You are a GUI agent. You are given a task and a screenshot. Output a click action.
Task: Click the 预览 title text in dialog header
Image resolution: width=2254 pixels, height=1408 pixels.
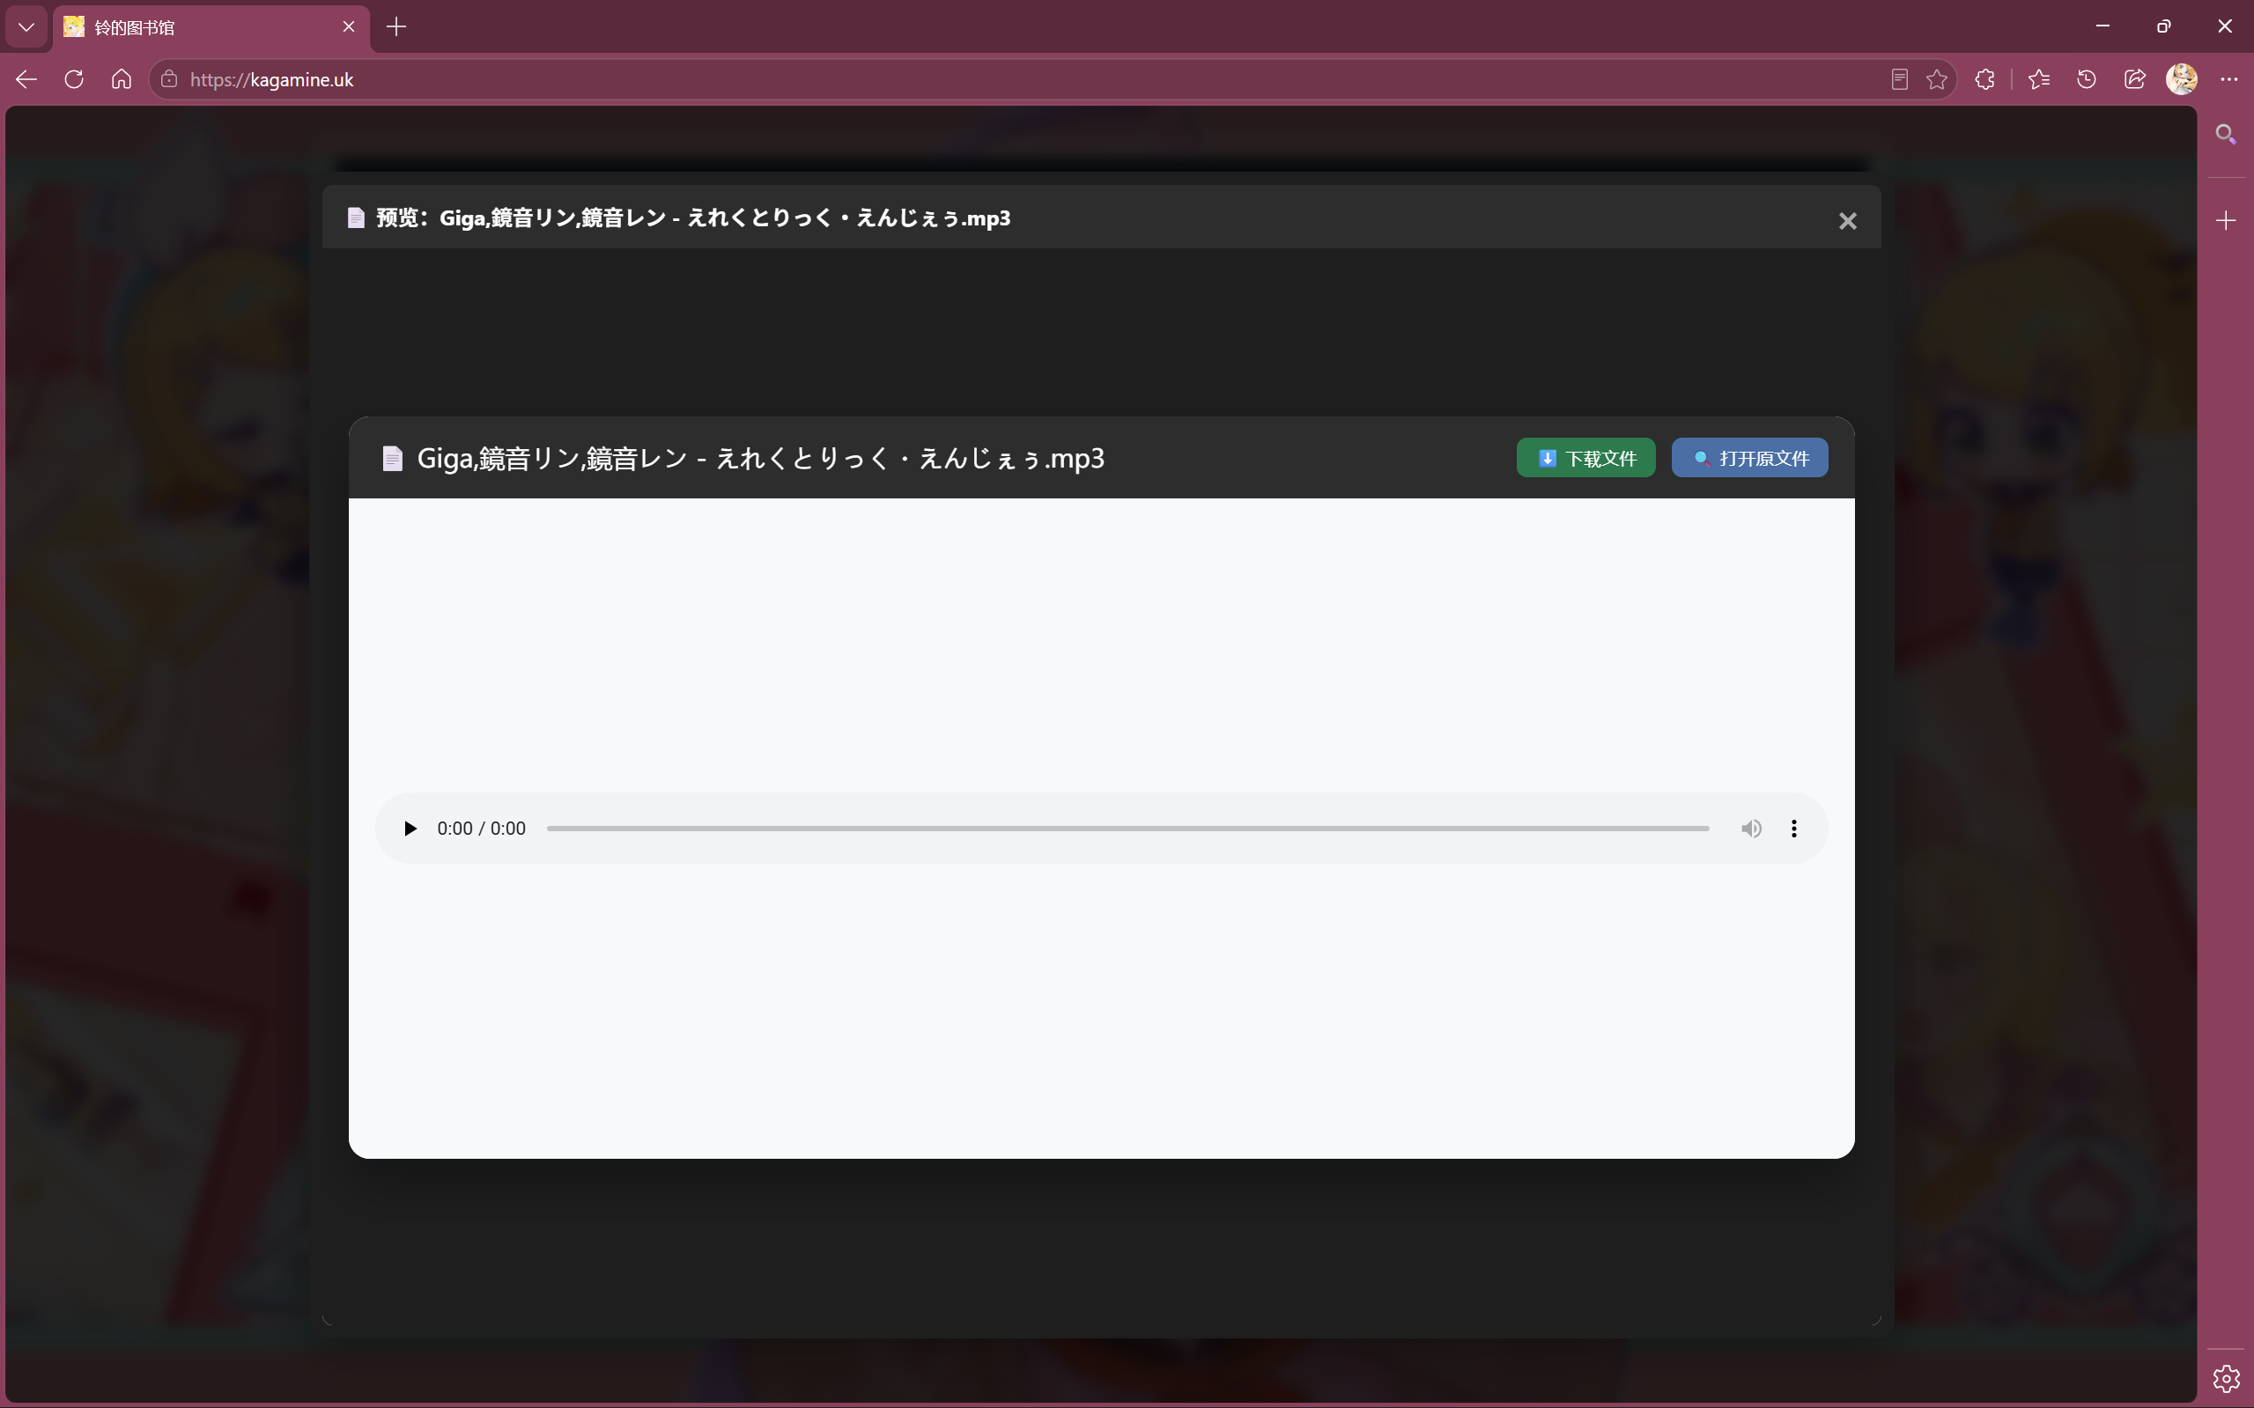(693, 217)
